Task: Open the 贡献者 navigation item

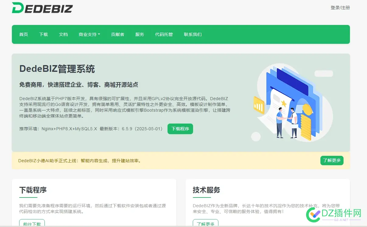Action: point(118,34)
